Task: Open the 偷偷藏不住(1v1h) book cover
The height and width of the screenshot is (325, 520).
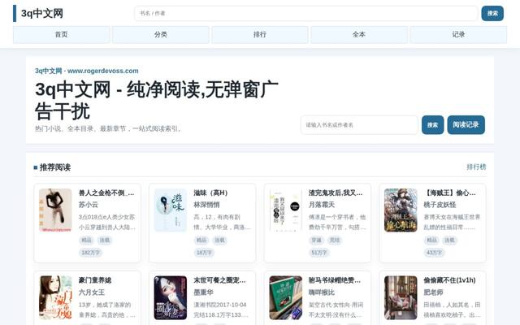Action: click(401, 297)
